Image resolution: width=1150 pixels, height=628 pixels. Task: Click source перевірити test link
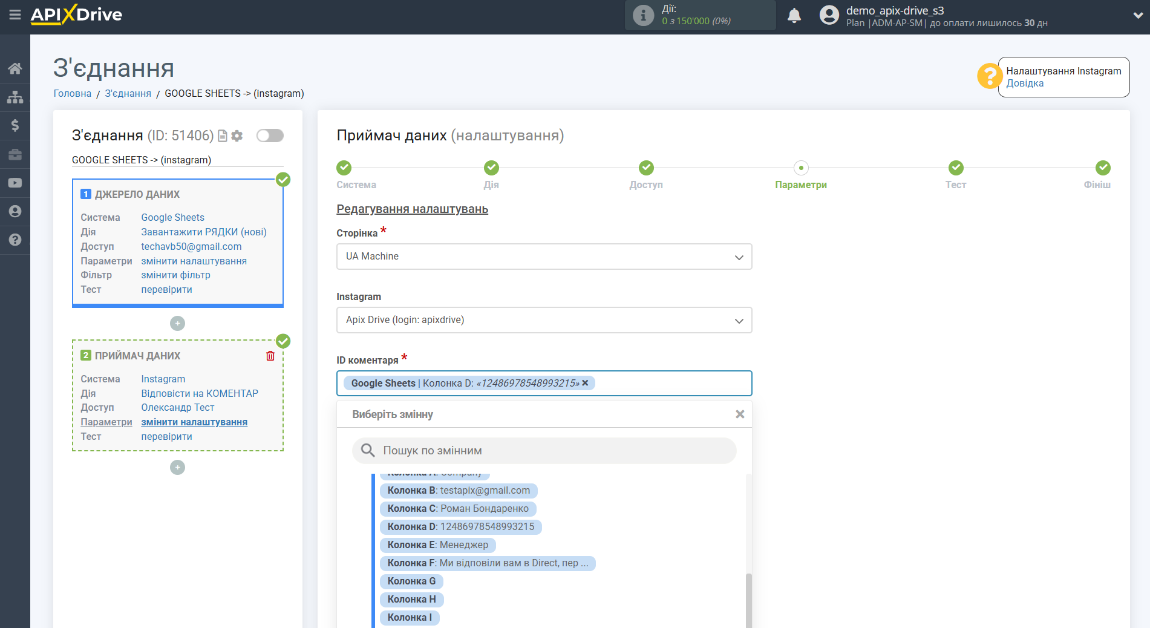click(x=167, y=289)
